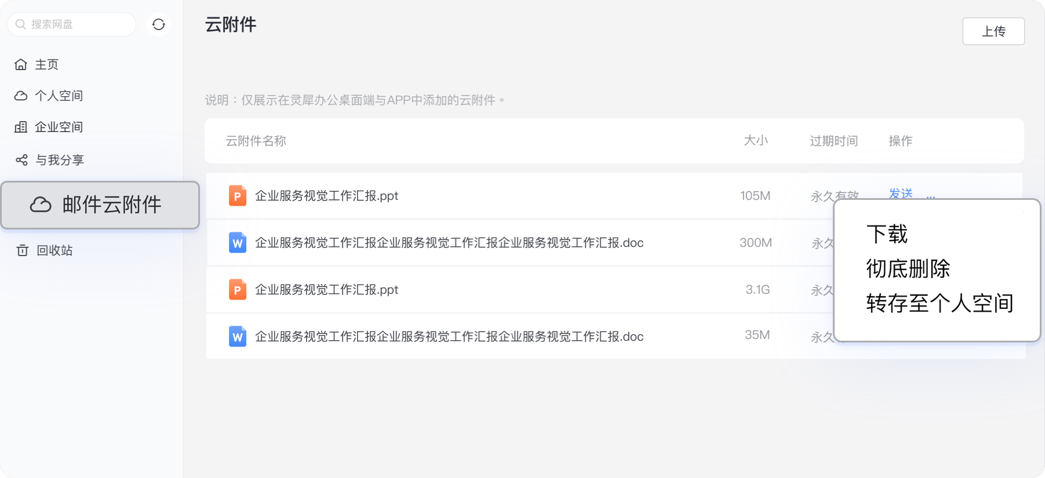Click the Word icon of the 300M file
Viewport: 1045px width, 478px height.
click(x=237, y=243)
